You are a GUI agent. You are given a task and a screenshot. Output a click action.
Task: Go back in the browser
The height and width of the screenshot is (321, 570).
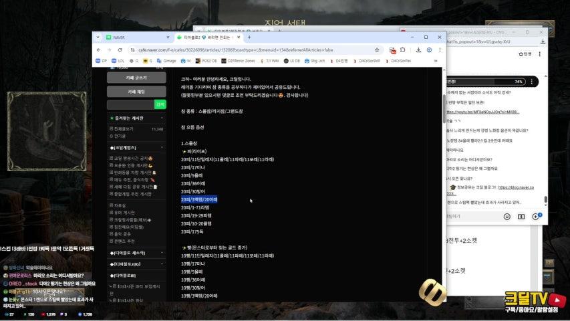pyautogui.click(x=98, y=50)
